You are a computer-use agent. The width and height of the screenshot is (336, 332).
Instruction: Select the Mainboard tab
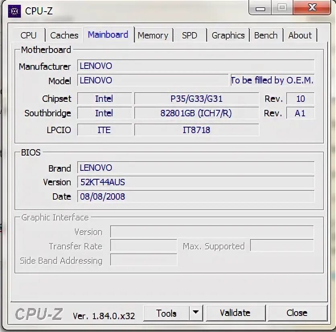coord(108,34)
